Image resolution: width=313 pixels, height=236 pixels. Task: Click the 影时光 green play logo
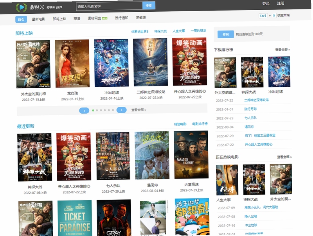tap(22, 7)
